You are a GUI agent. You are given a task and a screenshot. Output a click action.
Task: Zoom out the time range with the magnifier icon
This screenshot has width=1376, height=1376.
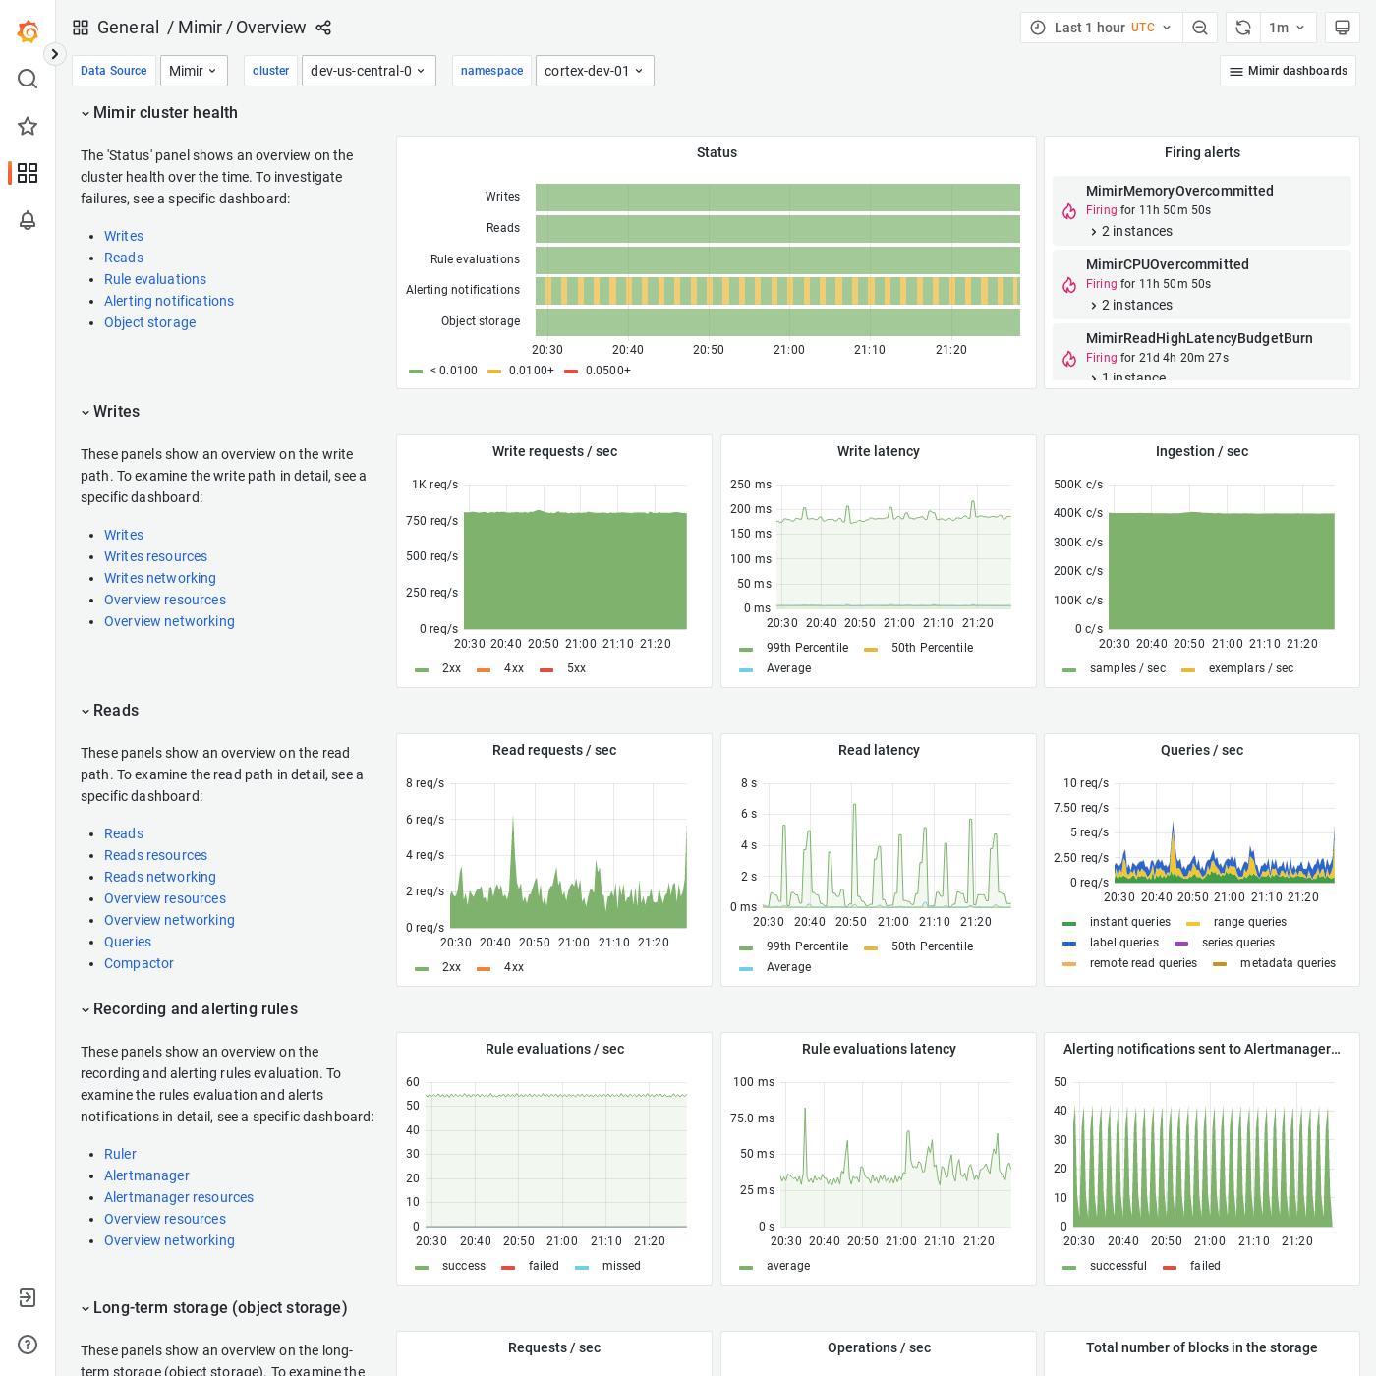[1200, 28]
